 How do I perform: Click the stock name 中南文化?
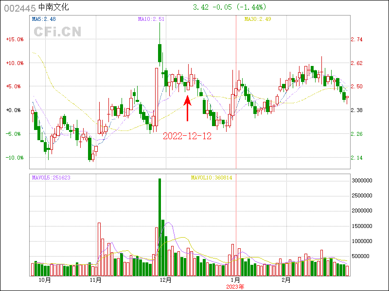click(54, 8)
